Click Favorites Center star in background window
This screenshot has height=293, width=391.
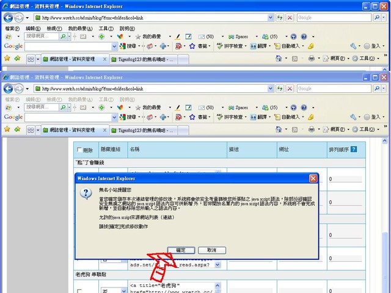[x=7, y=59]
